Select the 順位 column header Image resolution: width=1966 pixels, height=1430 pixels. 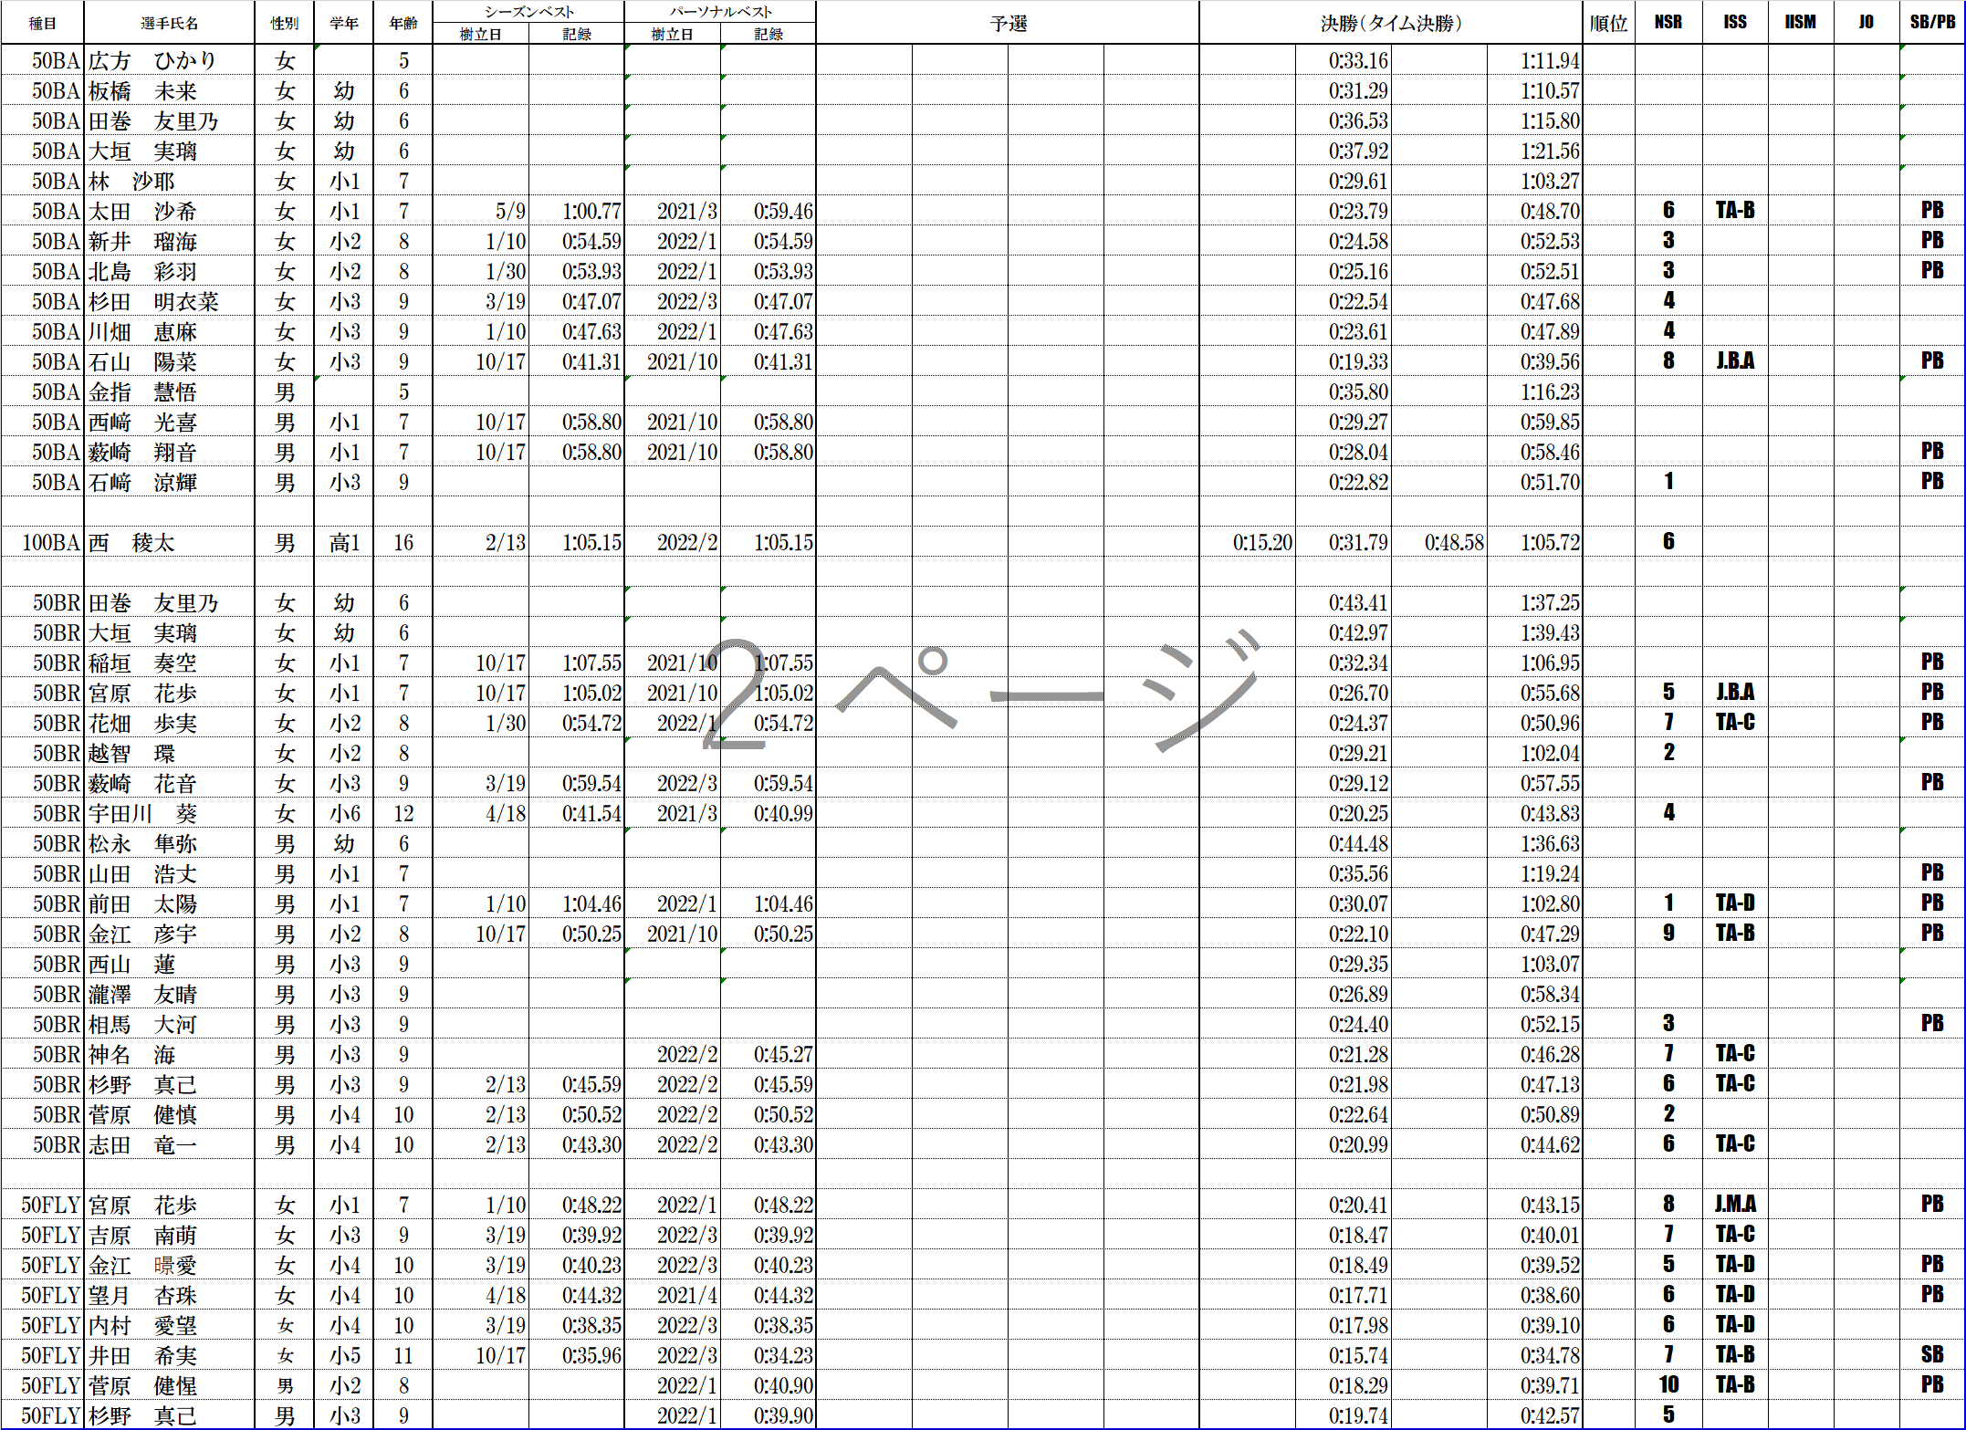click(1608, 23)
